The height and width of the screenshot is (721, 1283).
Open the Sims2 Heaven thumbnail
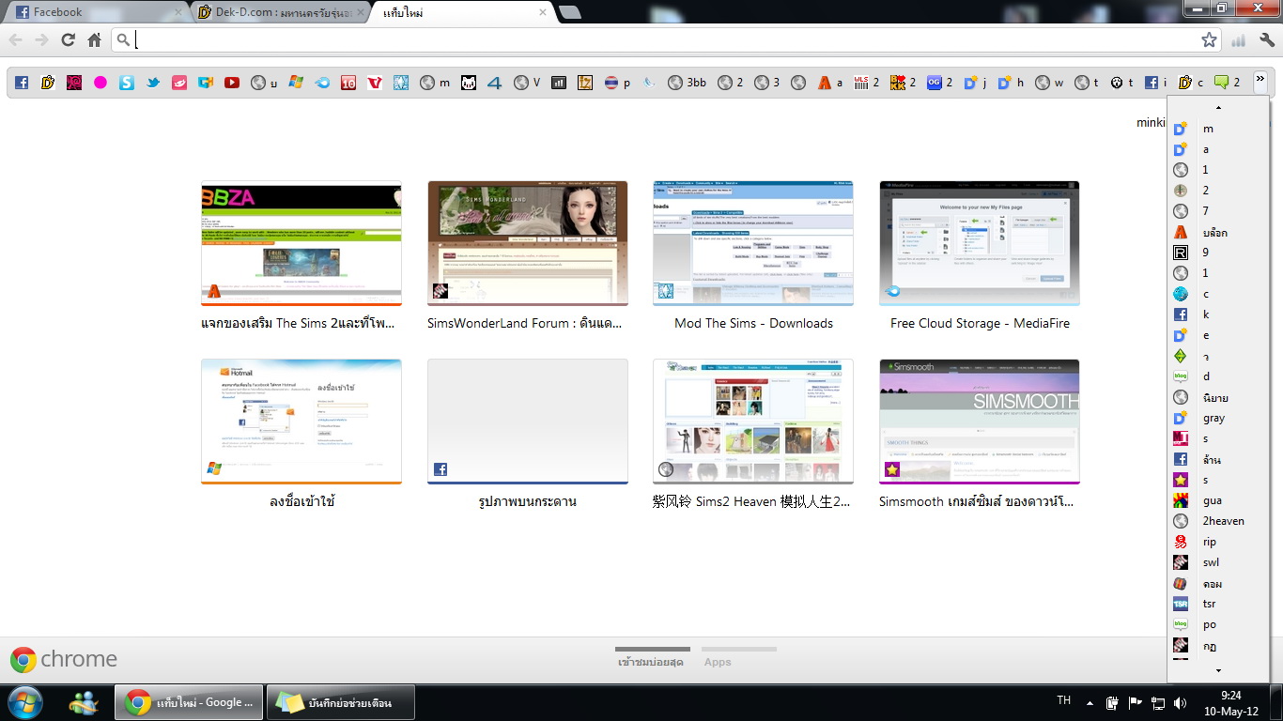pyautogui.click(x=753, y=422)
